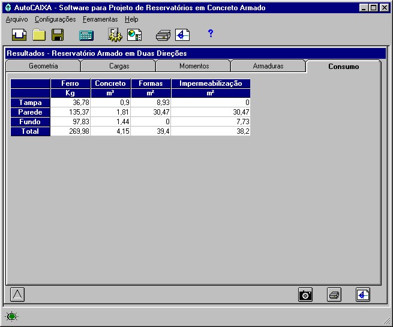Viewport: 393px width, 327px height.
Task: Open the Configurações menu
Action: pyautogui.click(x=55, y=19)
